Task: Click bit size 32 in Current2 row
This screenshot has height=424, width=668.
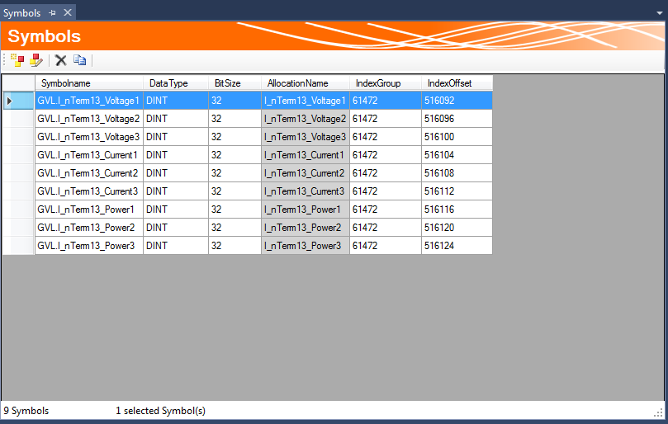Action: coord(235,173)
